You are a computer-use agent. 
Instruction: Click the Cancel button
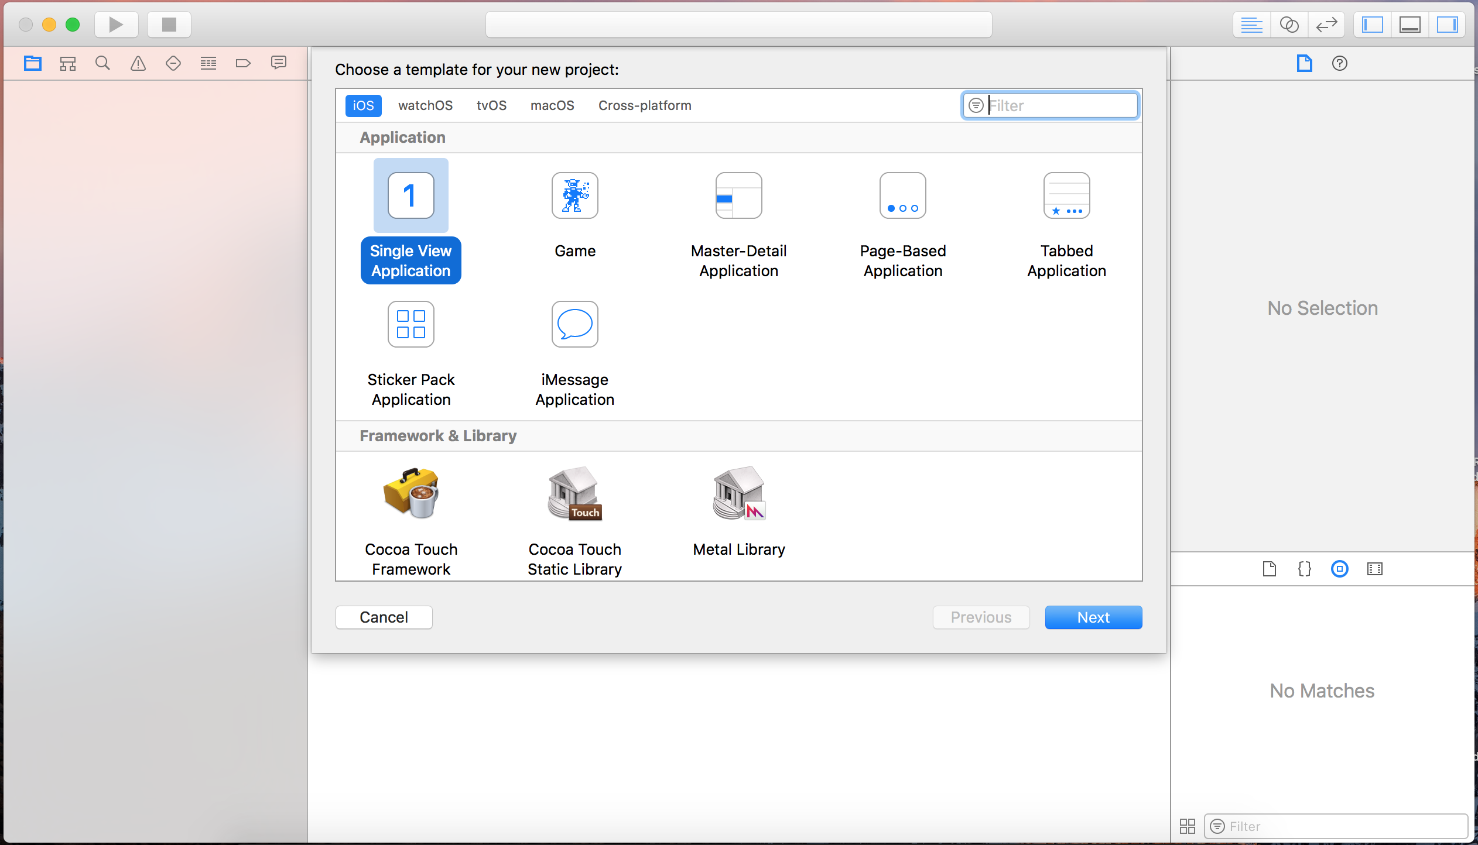(384, 617)
